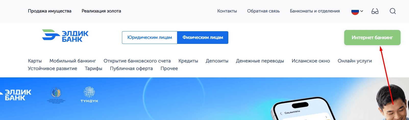
Task: Open the Тарифы menu item
Action: click(94, 68)
